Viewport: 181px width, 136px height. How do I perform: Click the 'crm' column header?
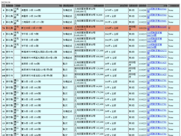pos(157,6)
